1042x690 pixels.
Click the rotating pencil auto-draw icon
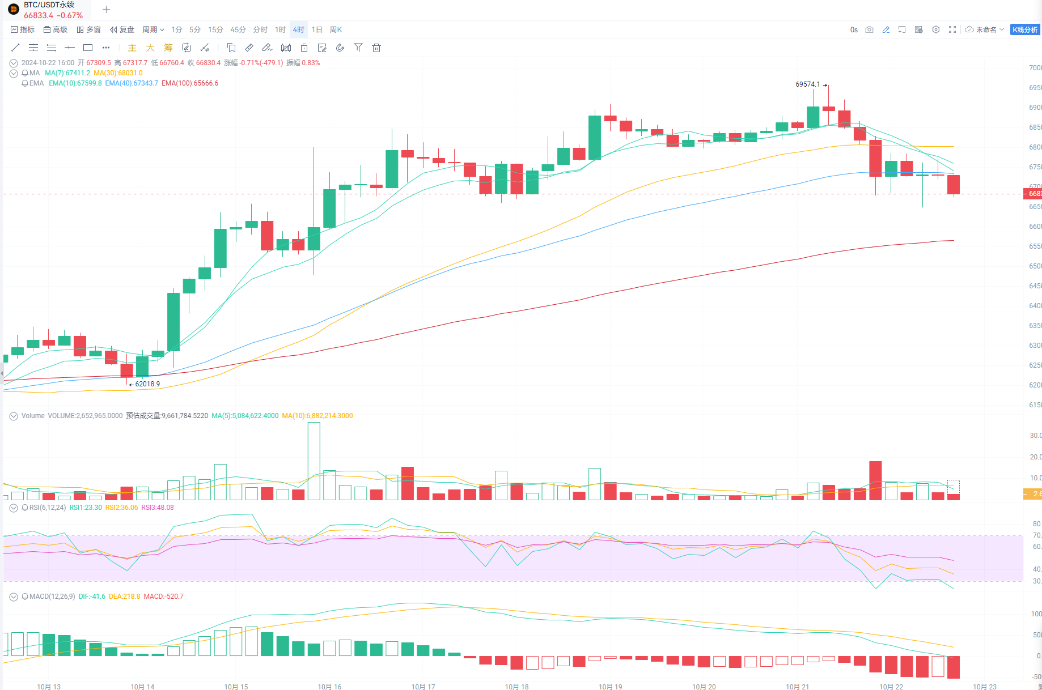tap(187, 48)
